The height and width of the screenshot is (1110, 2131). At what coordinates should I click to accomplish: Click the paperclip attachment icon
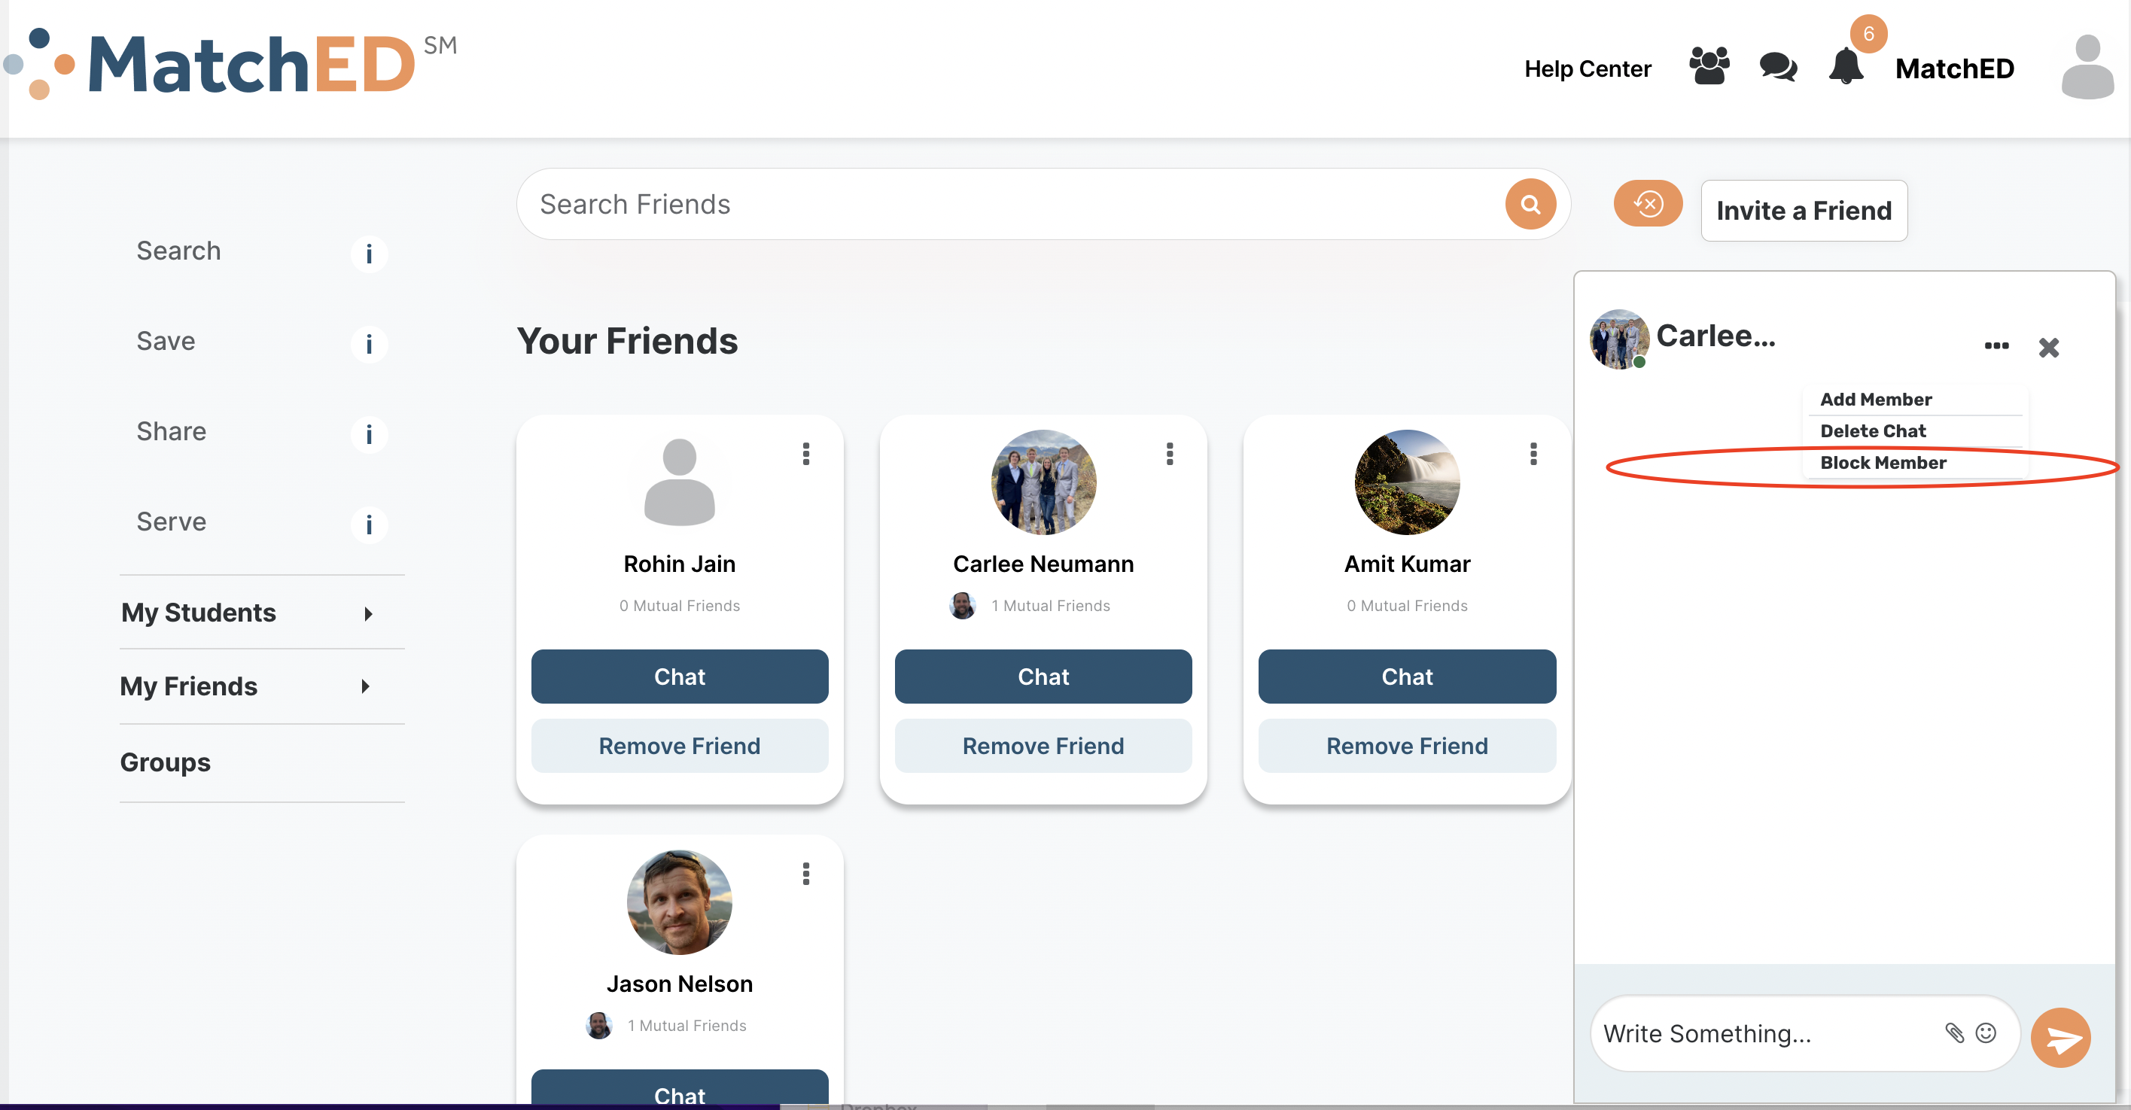click(x=1954, y=1033)
